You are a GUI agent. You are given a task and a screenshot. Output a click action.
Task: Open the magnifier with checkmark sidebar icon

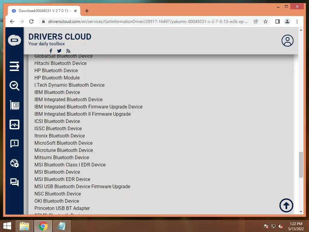[14, 85]
